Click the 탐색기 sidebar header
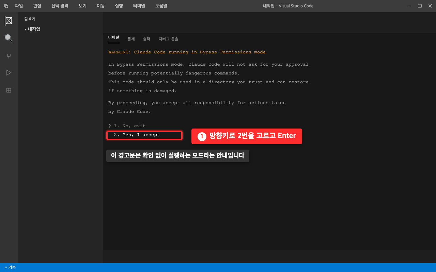This screenshot has height=272, width=436. click(30, 19)
